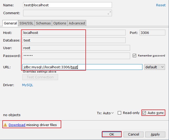The height and width of the screenshot is (140, 169).
Task: Expand the Comment field with arrow icon
Action: tap(109, 13)
